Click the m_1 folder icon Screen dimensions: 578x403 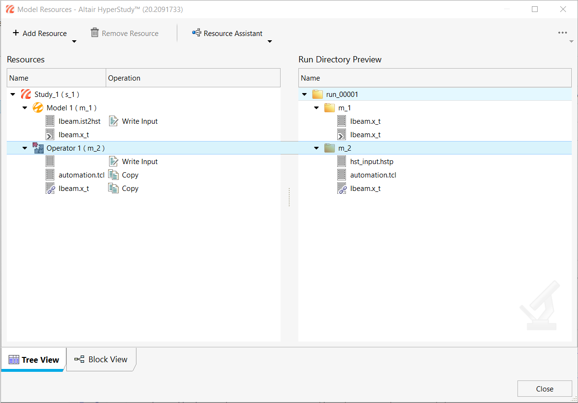point(330,107)
